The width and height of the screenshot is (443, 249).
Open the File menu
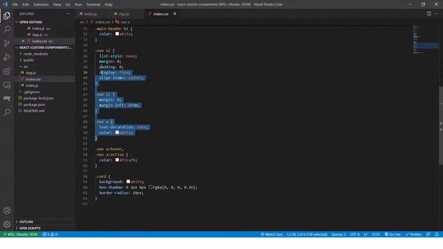point(15,4)
